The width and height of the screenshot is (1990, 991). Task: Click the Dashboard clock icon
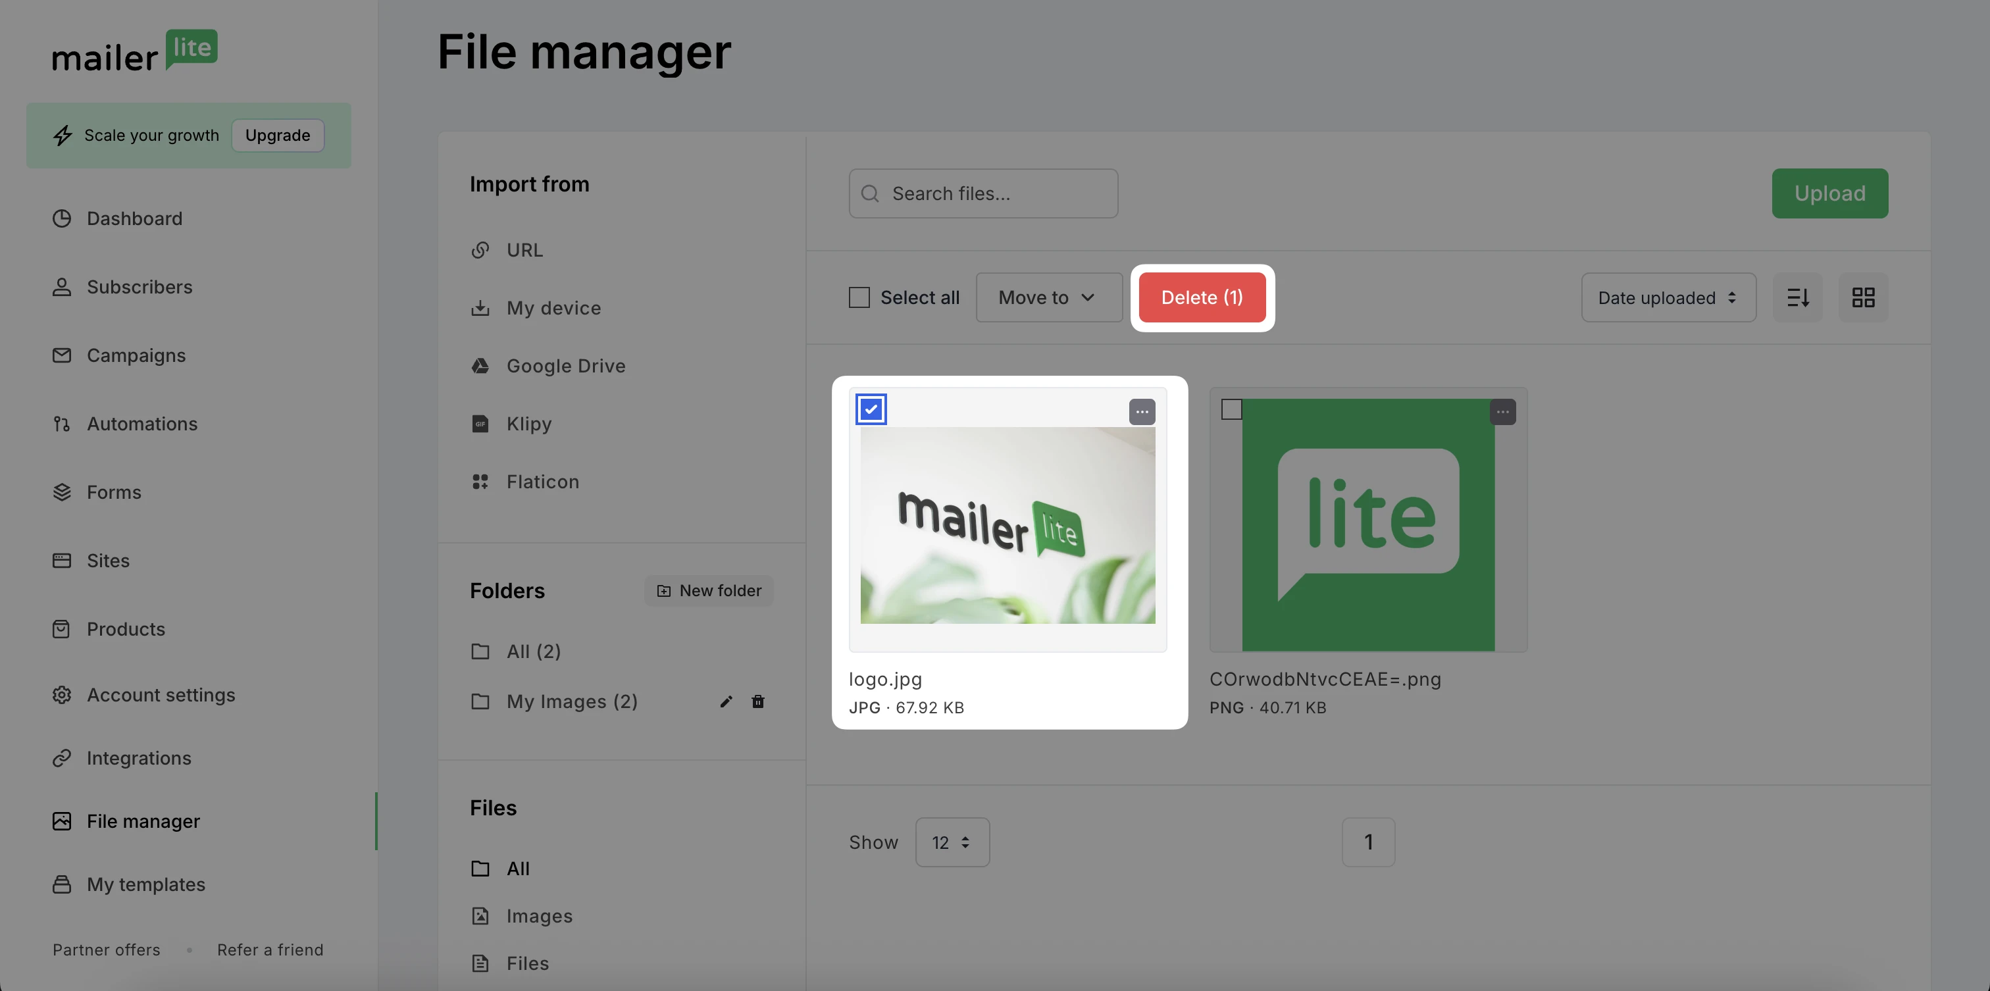coord(62,218)
